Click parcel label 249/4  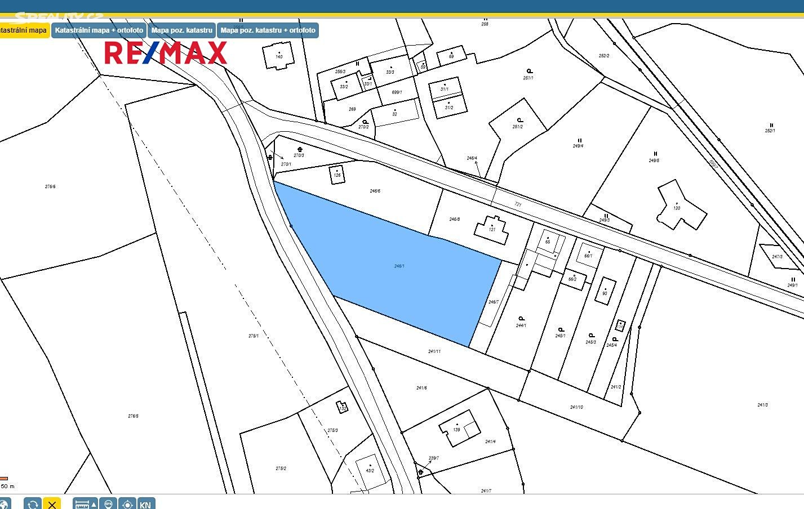[x=578, y=146]
